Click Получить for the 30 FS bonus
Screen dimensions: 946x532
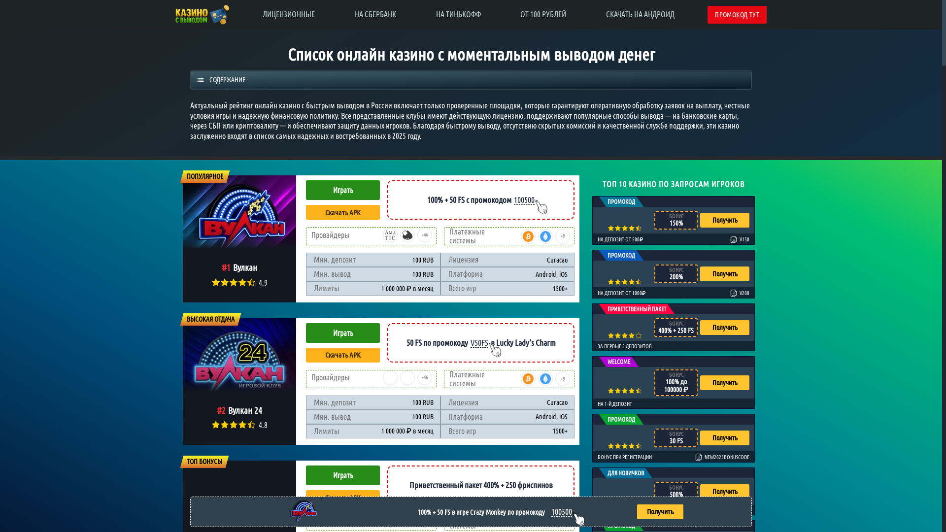click(x=725, y=438)
